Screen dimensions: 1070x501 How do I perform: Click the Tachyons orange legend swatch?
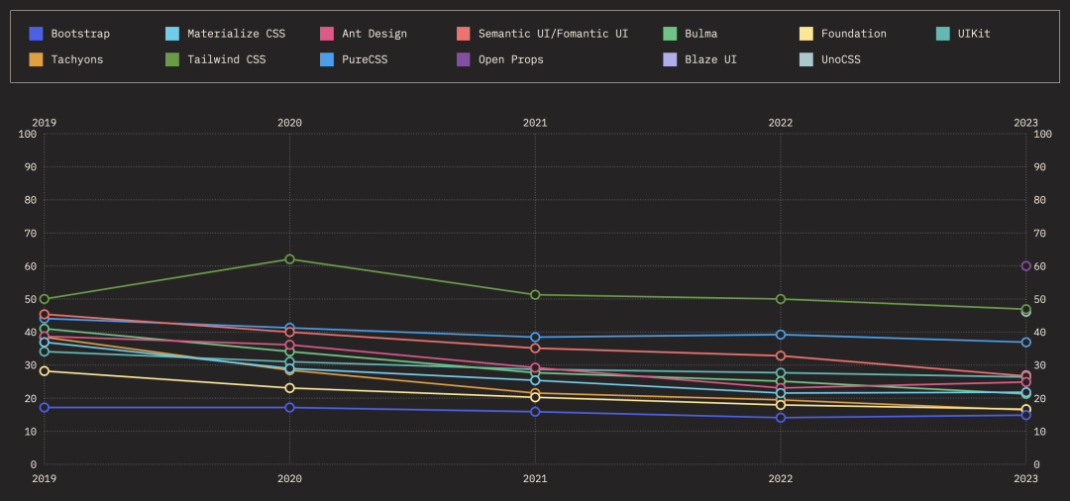[x=37, y=59]
